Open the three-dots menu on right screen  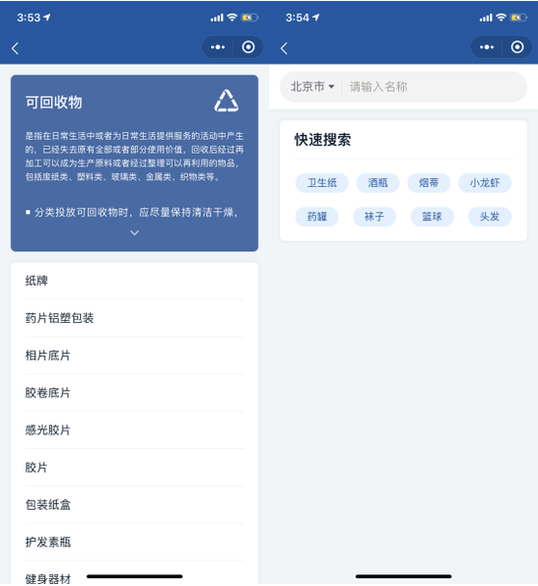tap(487, 47)
